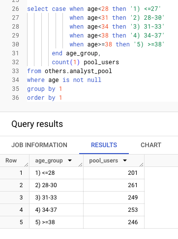The height and width of the screenshot is (239, 178).
Task: Click the pool_users column header label
Action: click(x=104, y=160)
